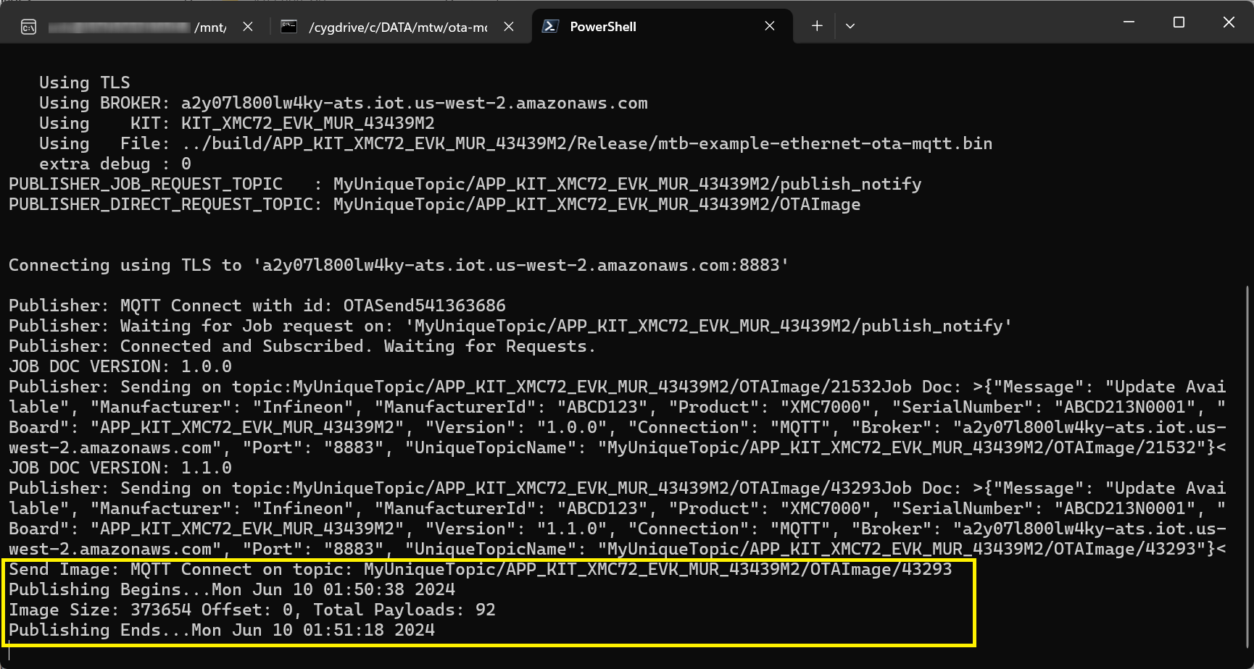Click the 'JOB DOC VERSION: 1.0.0' line
The image size is (1254, 669).
(x=120, y=366)
